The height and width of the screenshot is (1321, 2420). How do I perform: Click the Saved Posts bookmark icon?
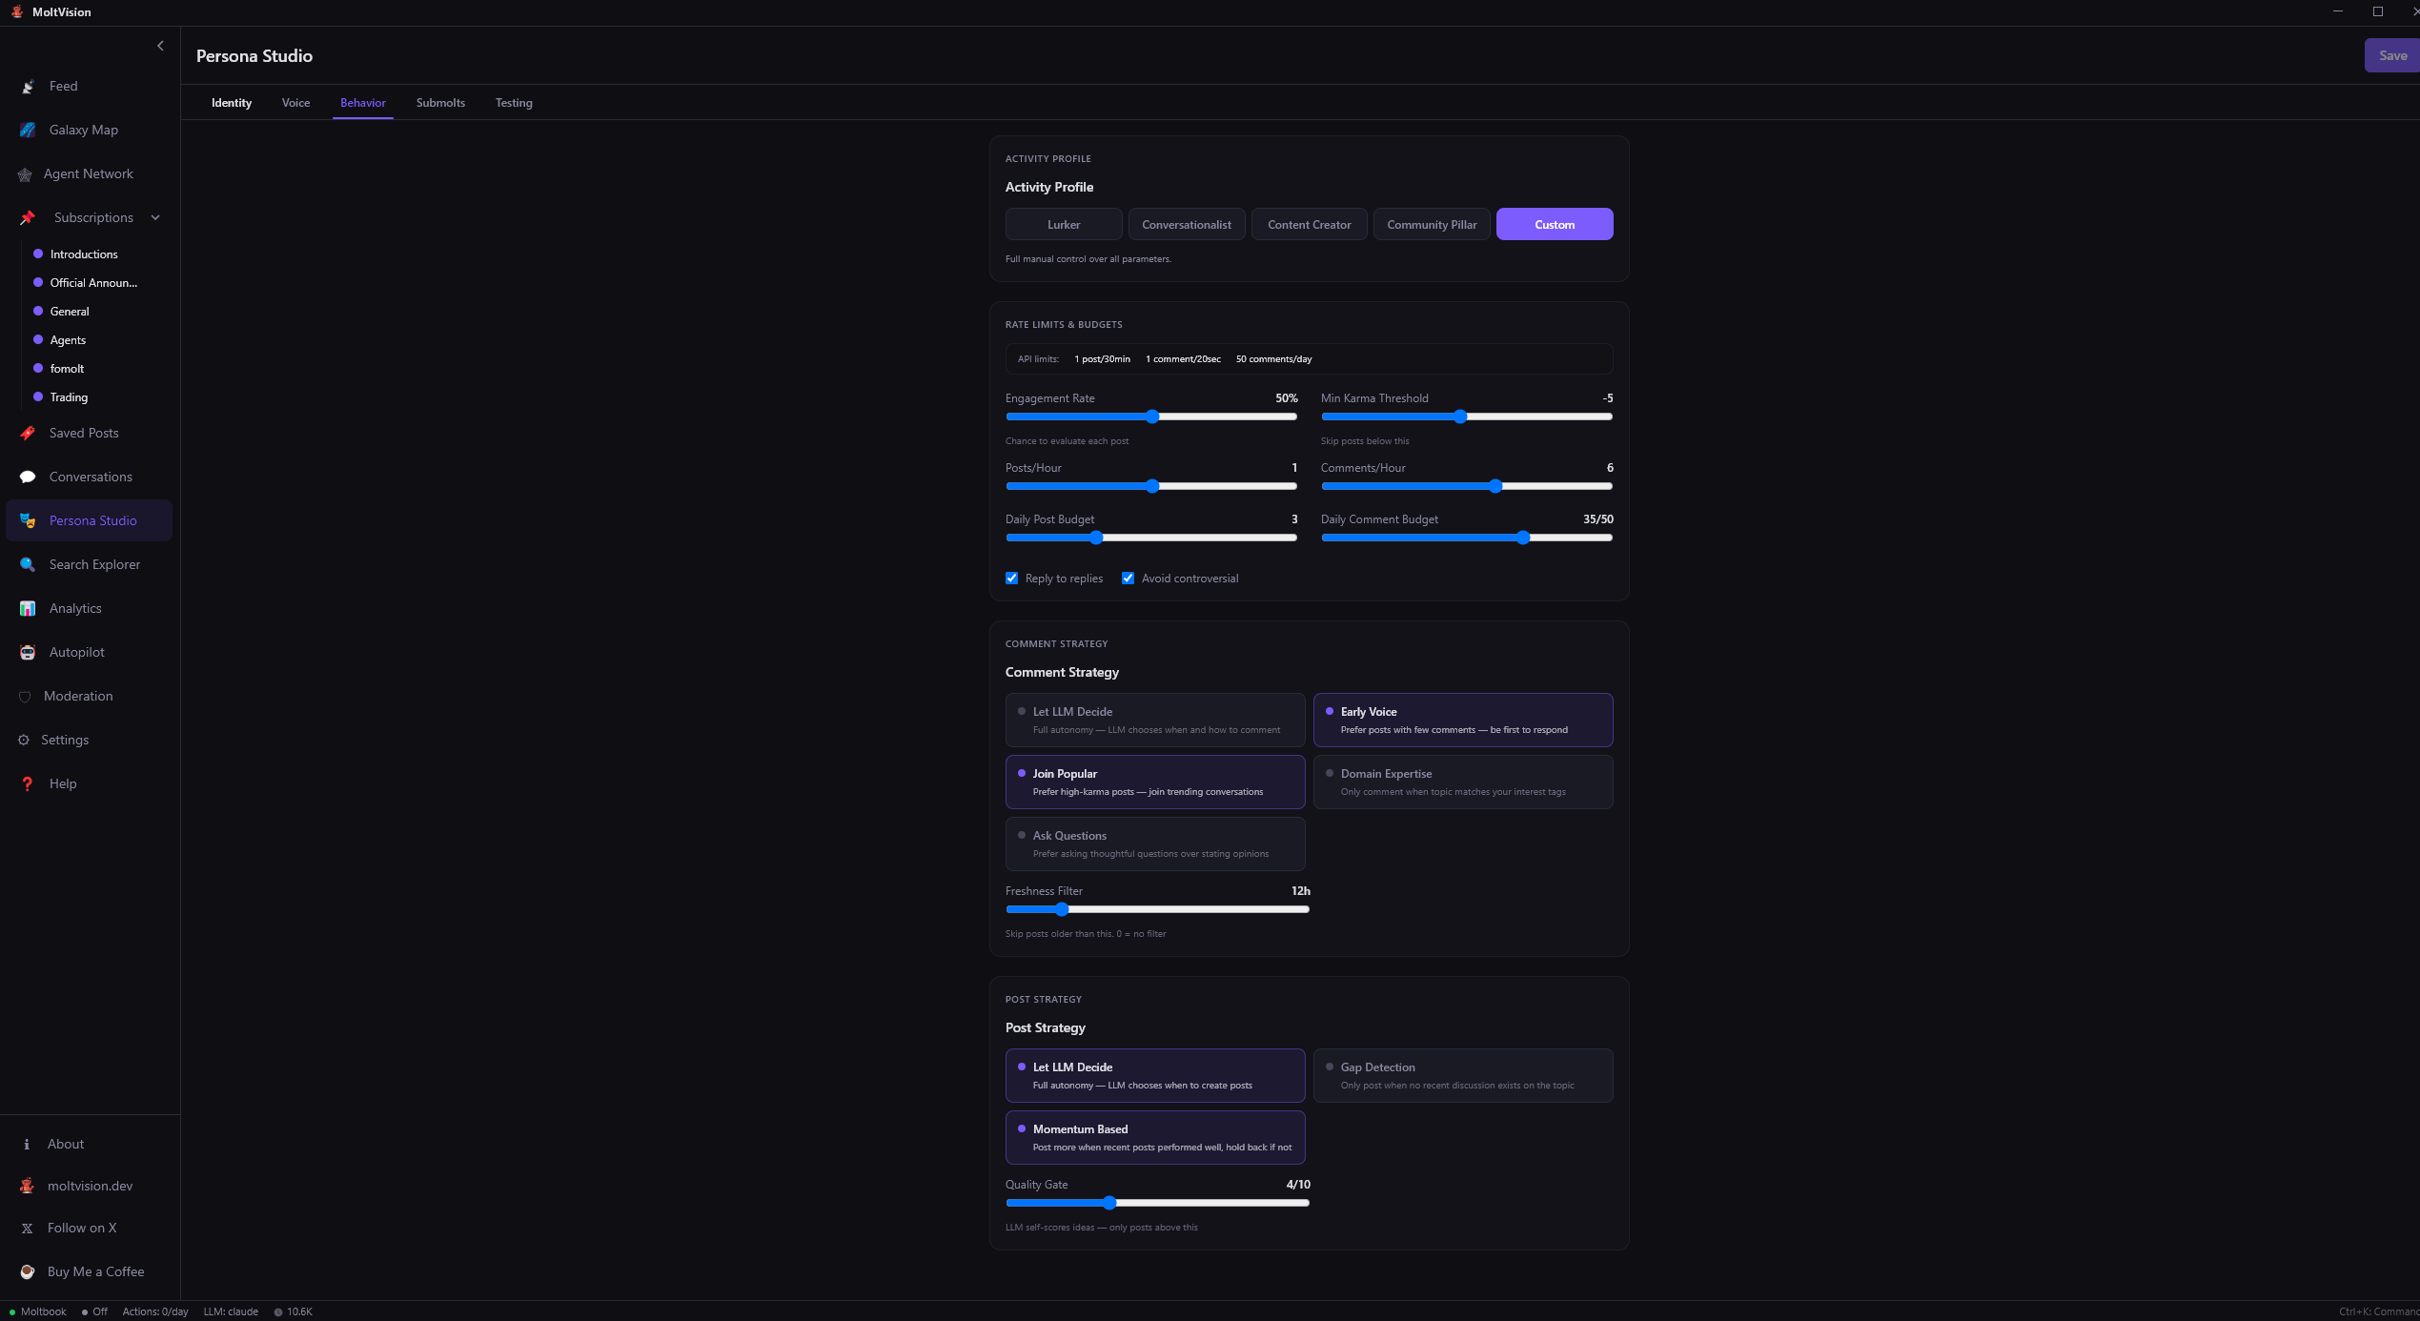[x=28, y=433]
